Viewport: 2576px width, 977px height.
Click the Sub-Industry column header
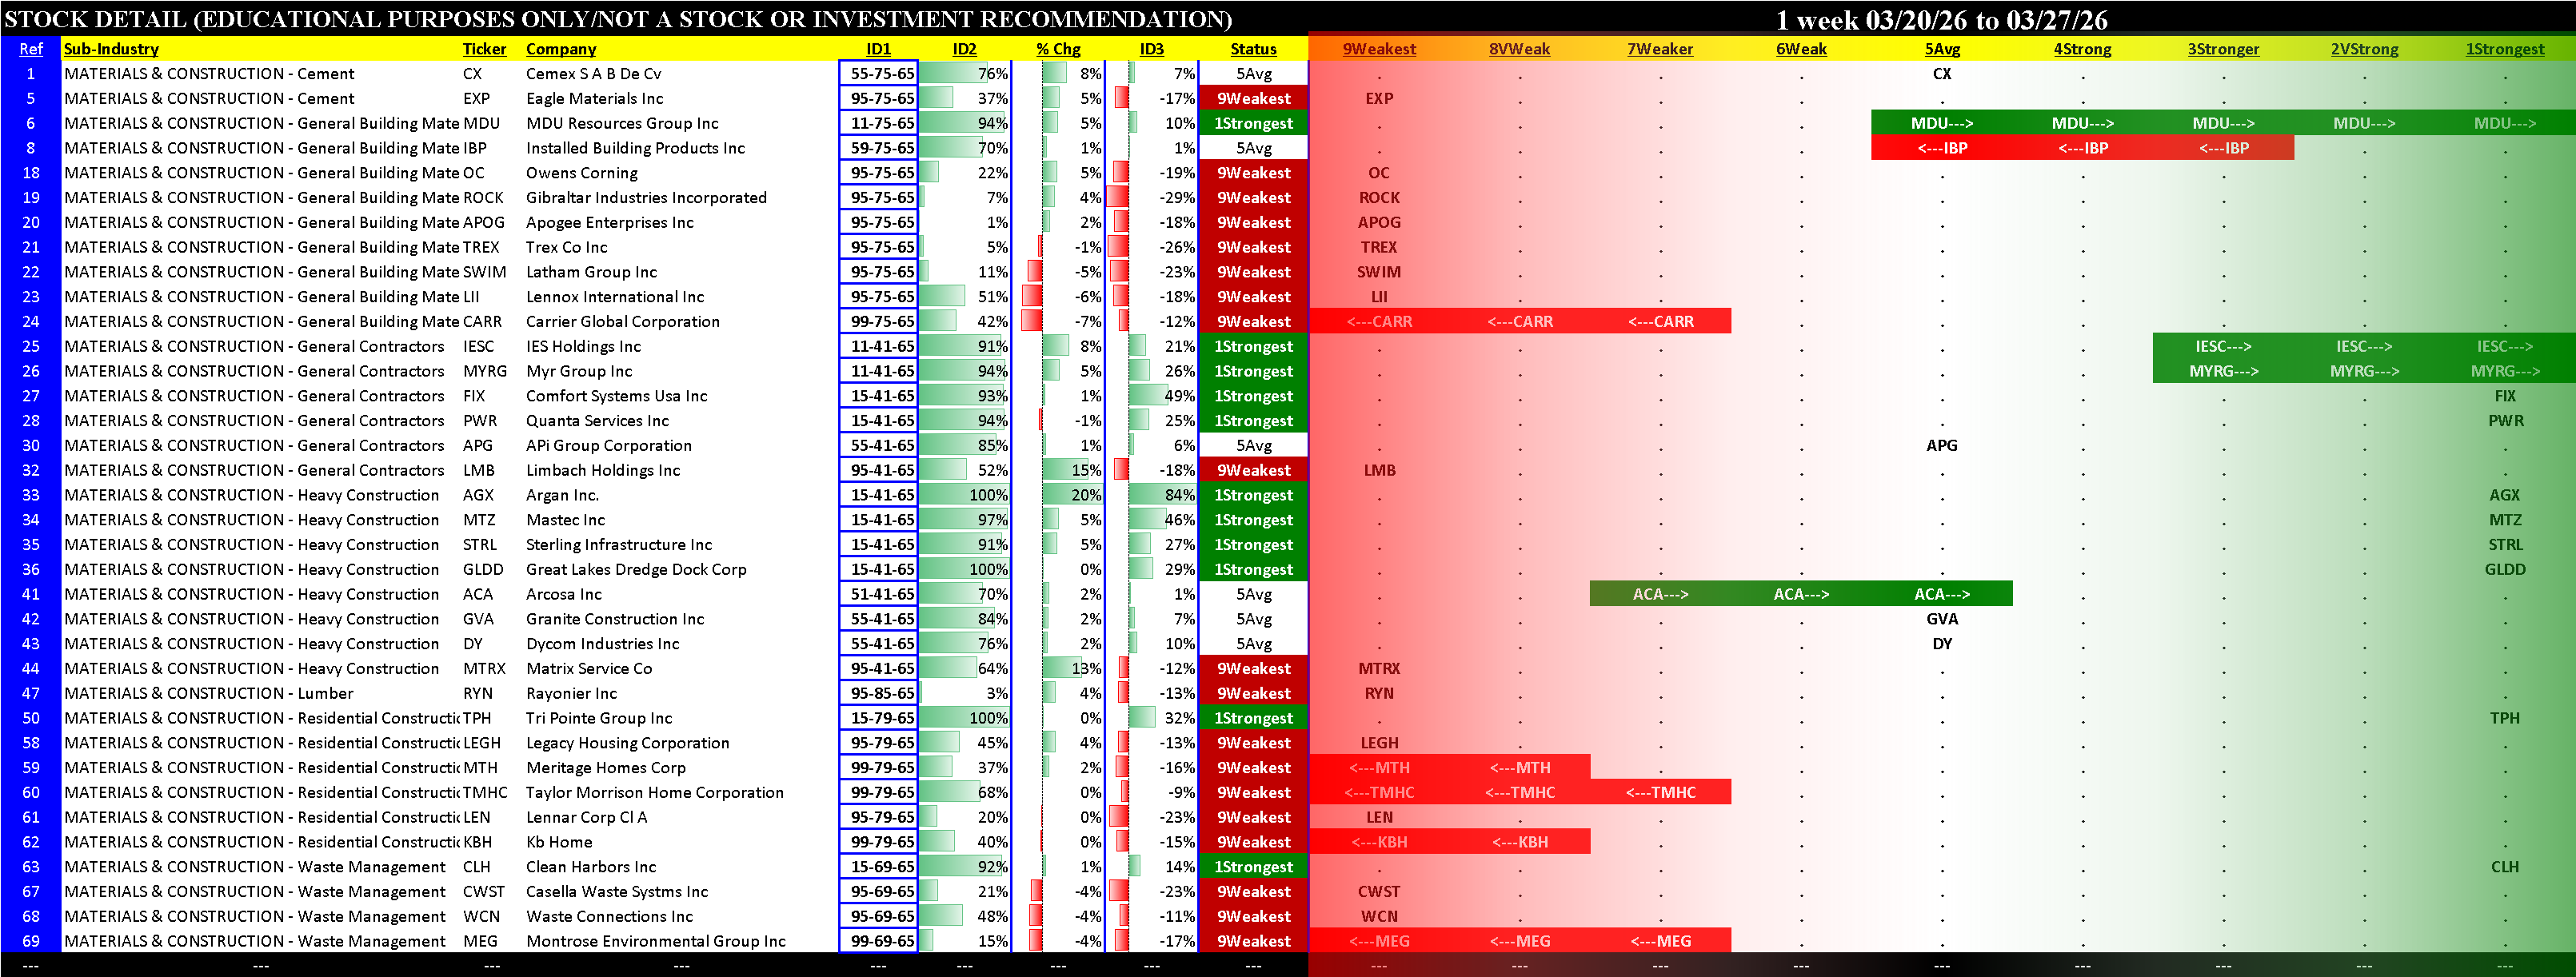(111, 49)
